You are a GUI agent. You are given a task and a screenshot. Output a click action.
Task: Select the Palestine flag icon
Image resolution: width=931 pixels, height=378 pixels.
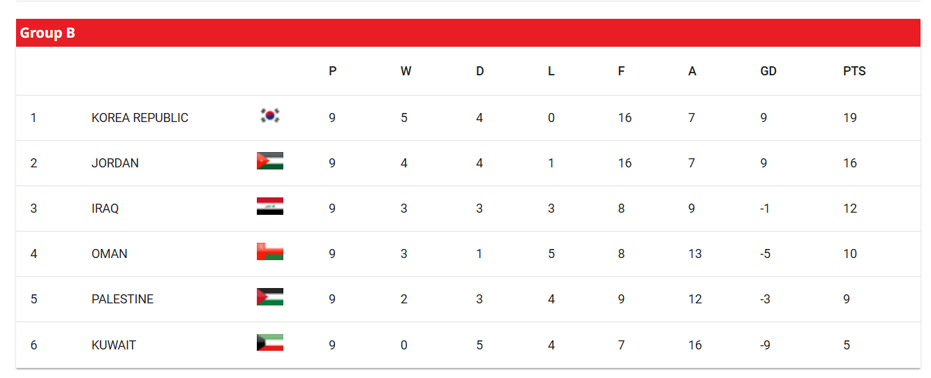[x=270, y=297]
